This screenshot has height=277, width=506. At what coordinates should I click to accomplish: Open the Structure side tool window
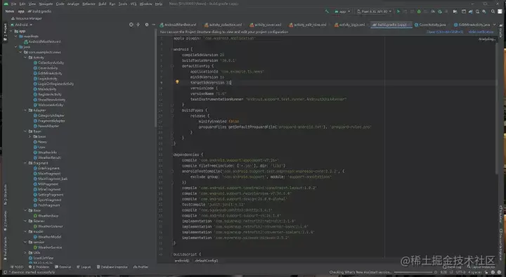pos(5,194)
